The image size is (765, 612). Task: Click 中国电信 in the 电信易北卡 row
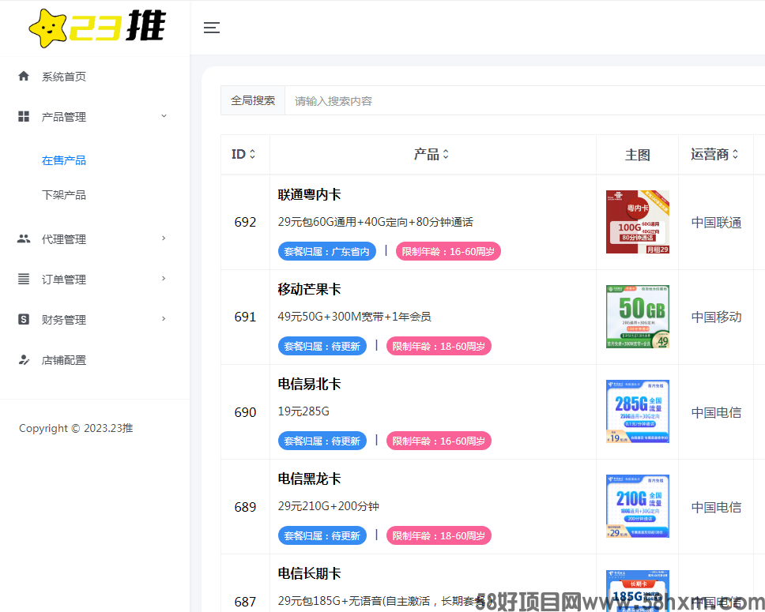[716, 412]
